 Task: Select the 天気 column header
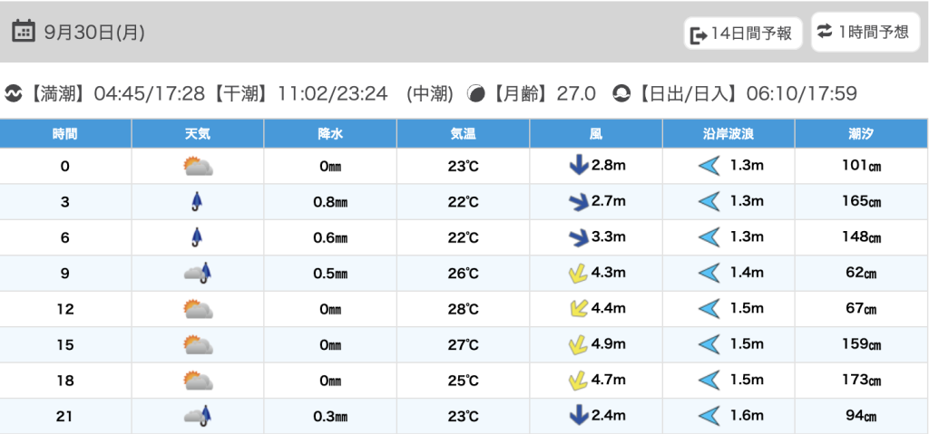[198, 133]
